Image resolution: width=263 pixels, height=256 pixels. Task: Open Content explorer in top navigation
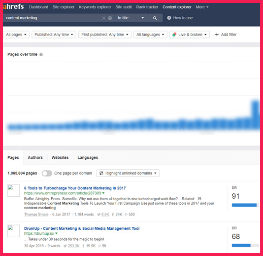click(177, 7)
